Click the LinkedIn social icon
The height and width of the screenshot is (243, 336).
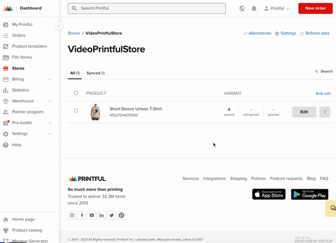click(x=101, y=215)
